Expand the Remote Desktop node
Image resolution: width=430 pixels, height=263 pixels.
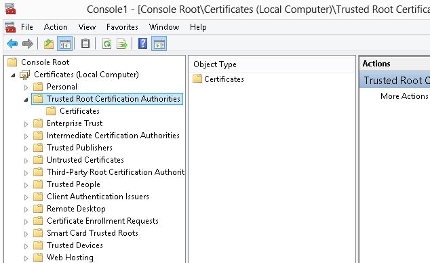pyautogui.click(x=26, y=209)
